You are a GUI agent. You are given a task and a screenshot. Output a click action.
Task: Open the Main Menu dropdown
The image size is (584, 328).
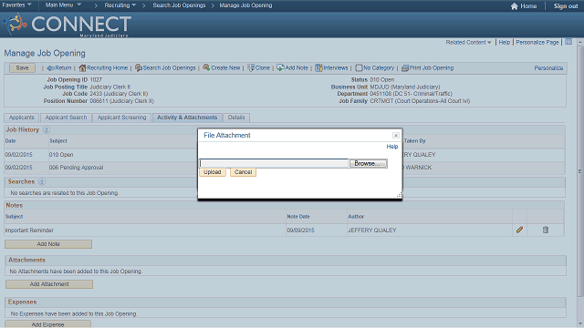pos(63,5)
